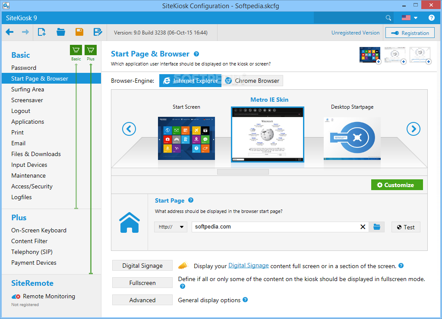Open help next to Start Page heading
Viewport: 442px width, 319px height.
coord(191,200)
